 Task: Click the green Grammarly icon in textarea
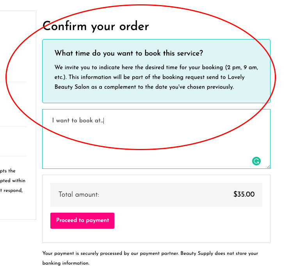pos(256,161)
